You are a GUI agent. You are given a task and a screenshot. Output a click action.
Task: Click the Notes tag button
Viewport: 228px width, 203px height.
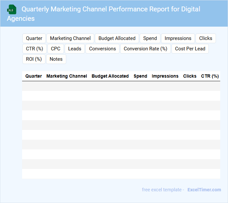[x=56, y=59]
